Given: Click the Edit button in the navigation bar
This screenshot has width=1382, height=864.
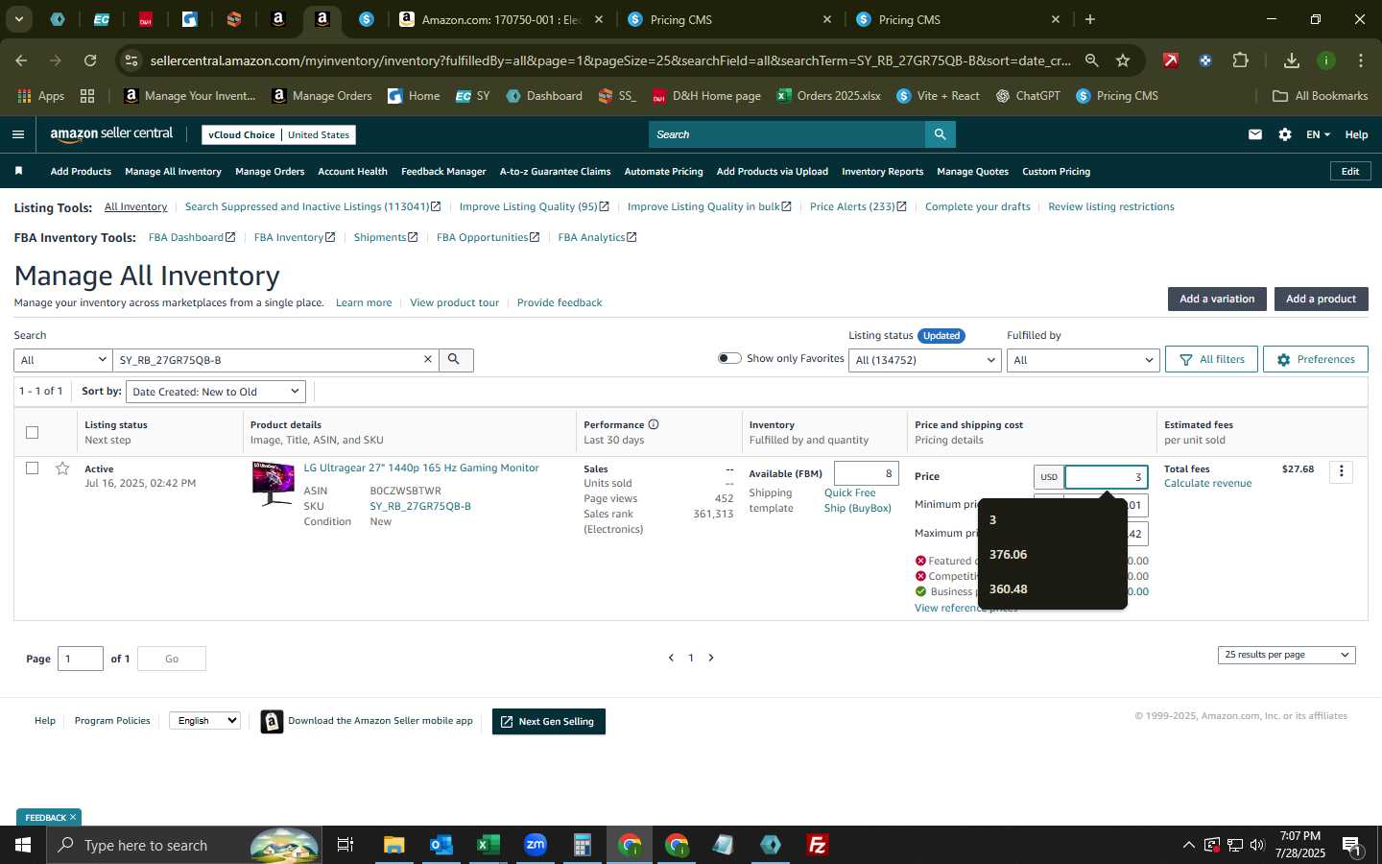Looking at the screenshot, I should pyautogui.click(x=1350, y=172).
